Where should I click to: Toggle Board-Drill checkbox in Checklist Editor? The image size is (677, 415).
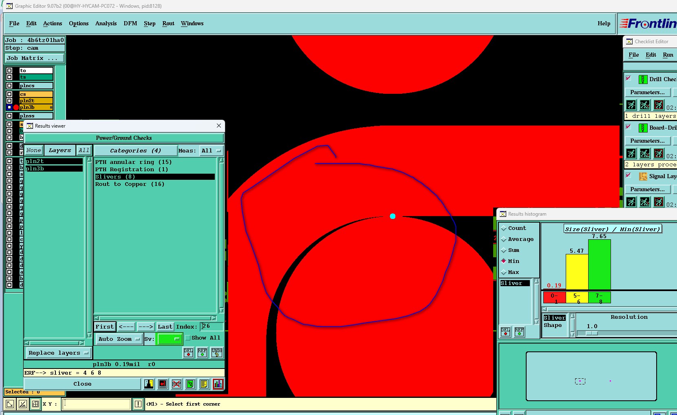(628, 127)
